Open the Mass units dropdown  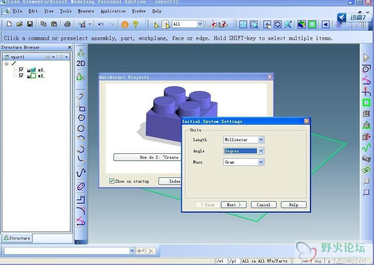261,162
